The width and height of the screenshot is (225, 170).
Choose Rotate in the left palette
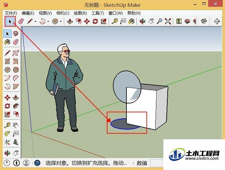point(7,106)
